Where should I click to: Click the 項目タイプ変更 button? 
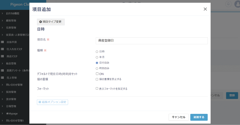(x=51, y=22)
